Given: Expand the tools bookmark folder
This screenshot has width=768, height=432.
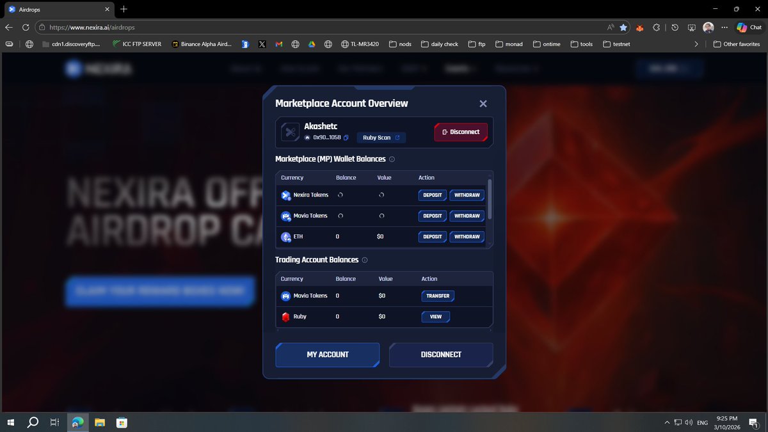Looking at the screenshot, I should (x=581, y=44).
